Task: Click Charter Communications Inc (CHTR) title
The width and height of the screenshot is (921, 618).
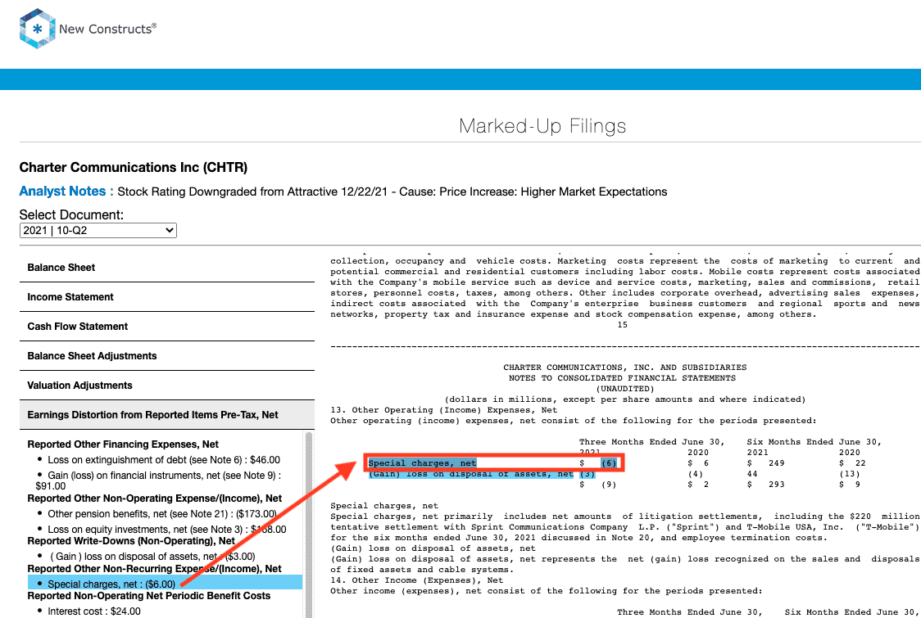Action: point(134,167)
